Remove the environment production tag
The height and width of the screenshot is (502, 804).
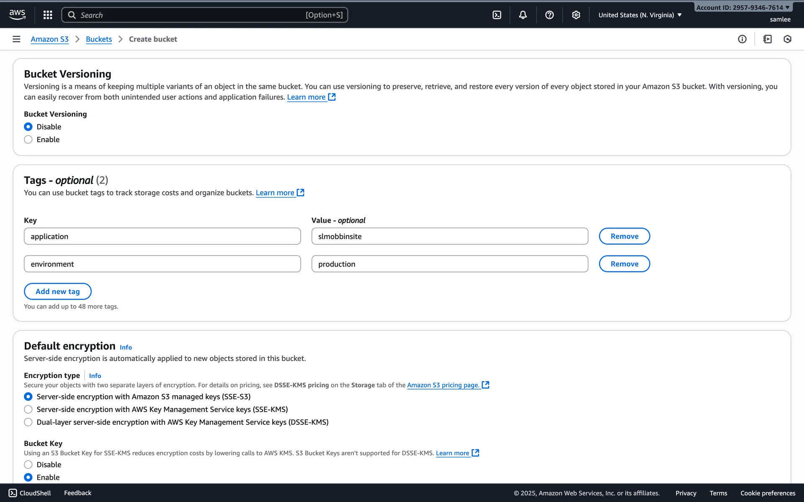point(624,264)
